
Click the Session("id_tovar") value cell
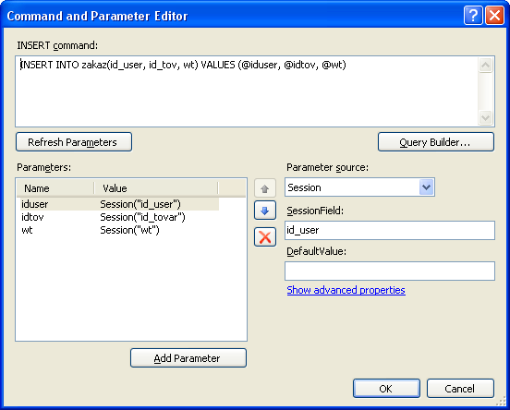142,217
